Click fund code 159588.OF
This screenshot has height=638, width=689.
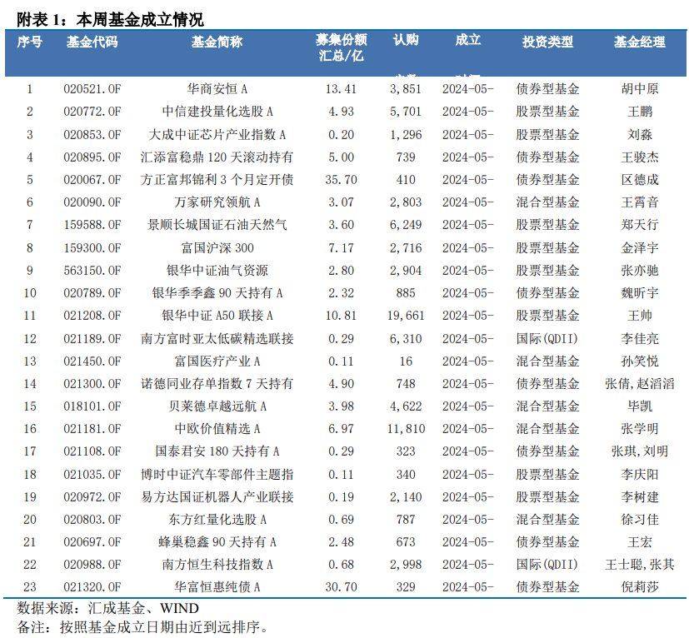click(x=92, y=225)
